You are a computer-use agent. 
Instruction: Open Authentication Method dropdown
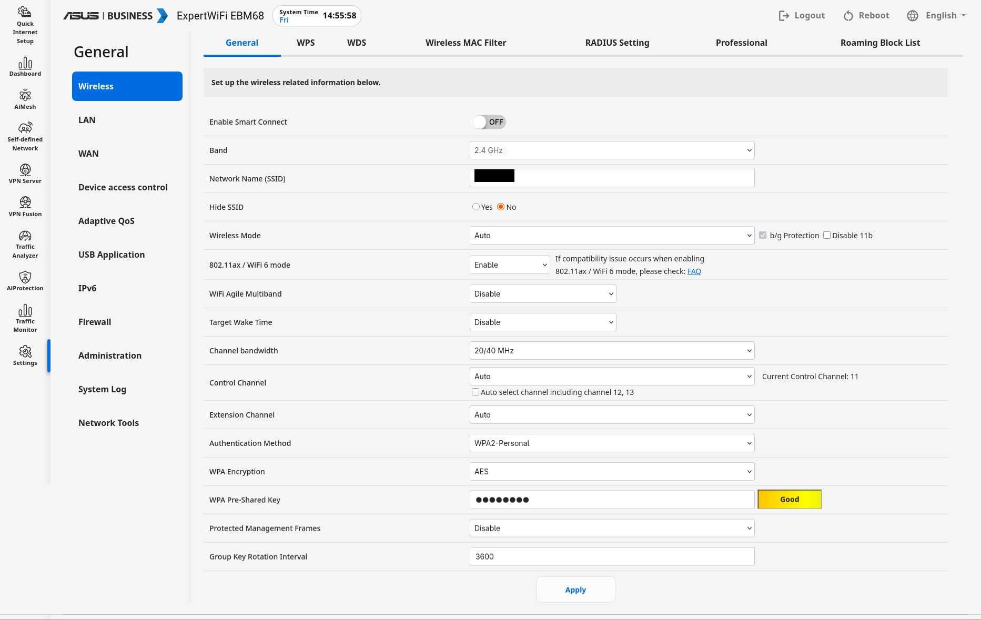(612, 443)
